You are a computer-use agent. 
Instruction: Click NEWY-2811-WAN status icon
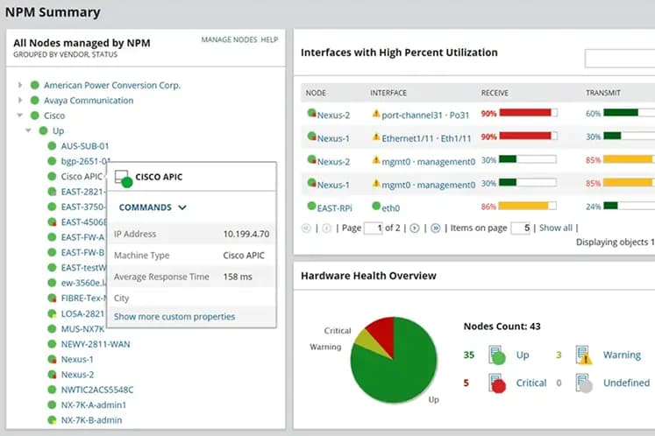[x=52, y=344]
